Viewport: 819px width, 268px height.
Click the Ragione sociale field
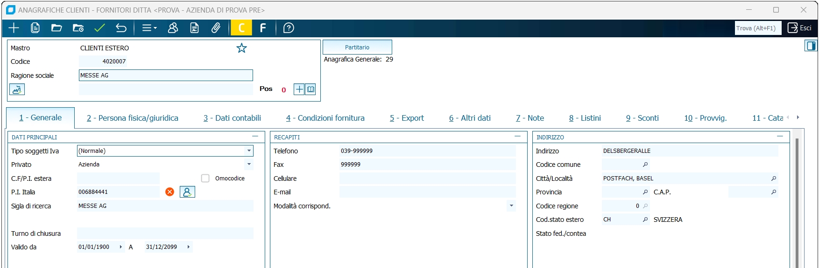tap(166, 75)
